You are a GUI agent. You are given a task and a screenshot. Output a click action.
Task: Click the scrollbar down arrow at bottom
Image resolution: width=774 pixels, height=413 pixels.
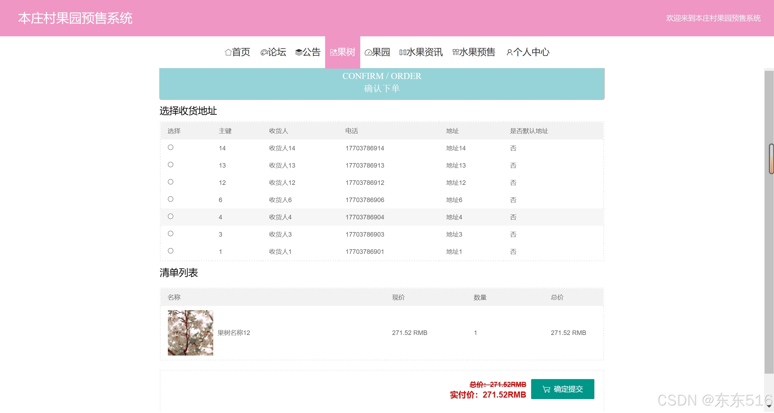tap(769, 406)
